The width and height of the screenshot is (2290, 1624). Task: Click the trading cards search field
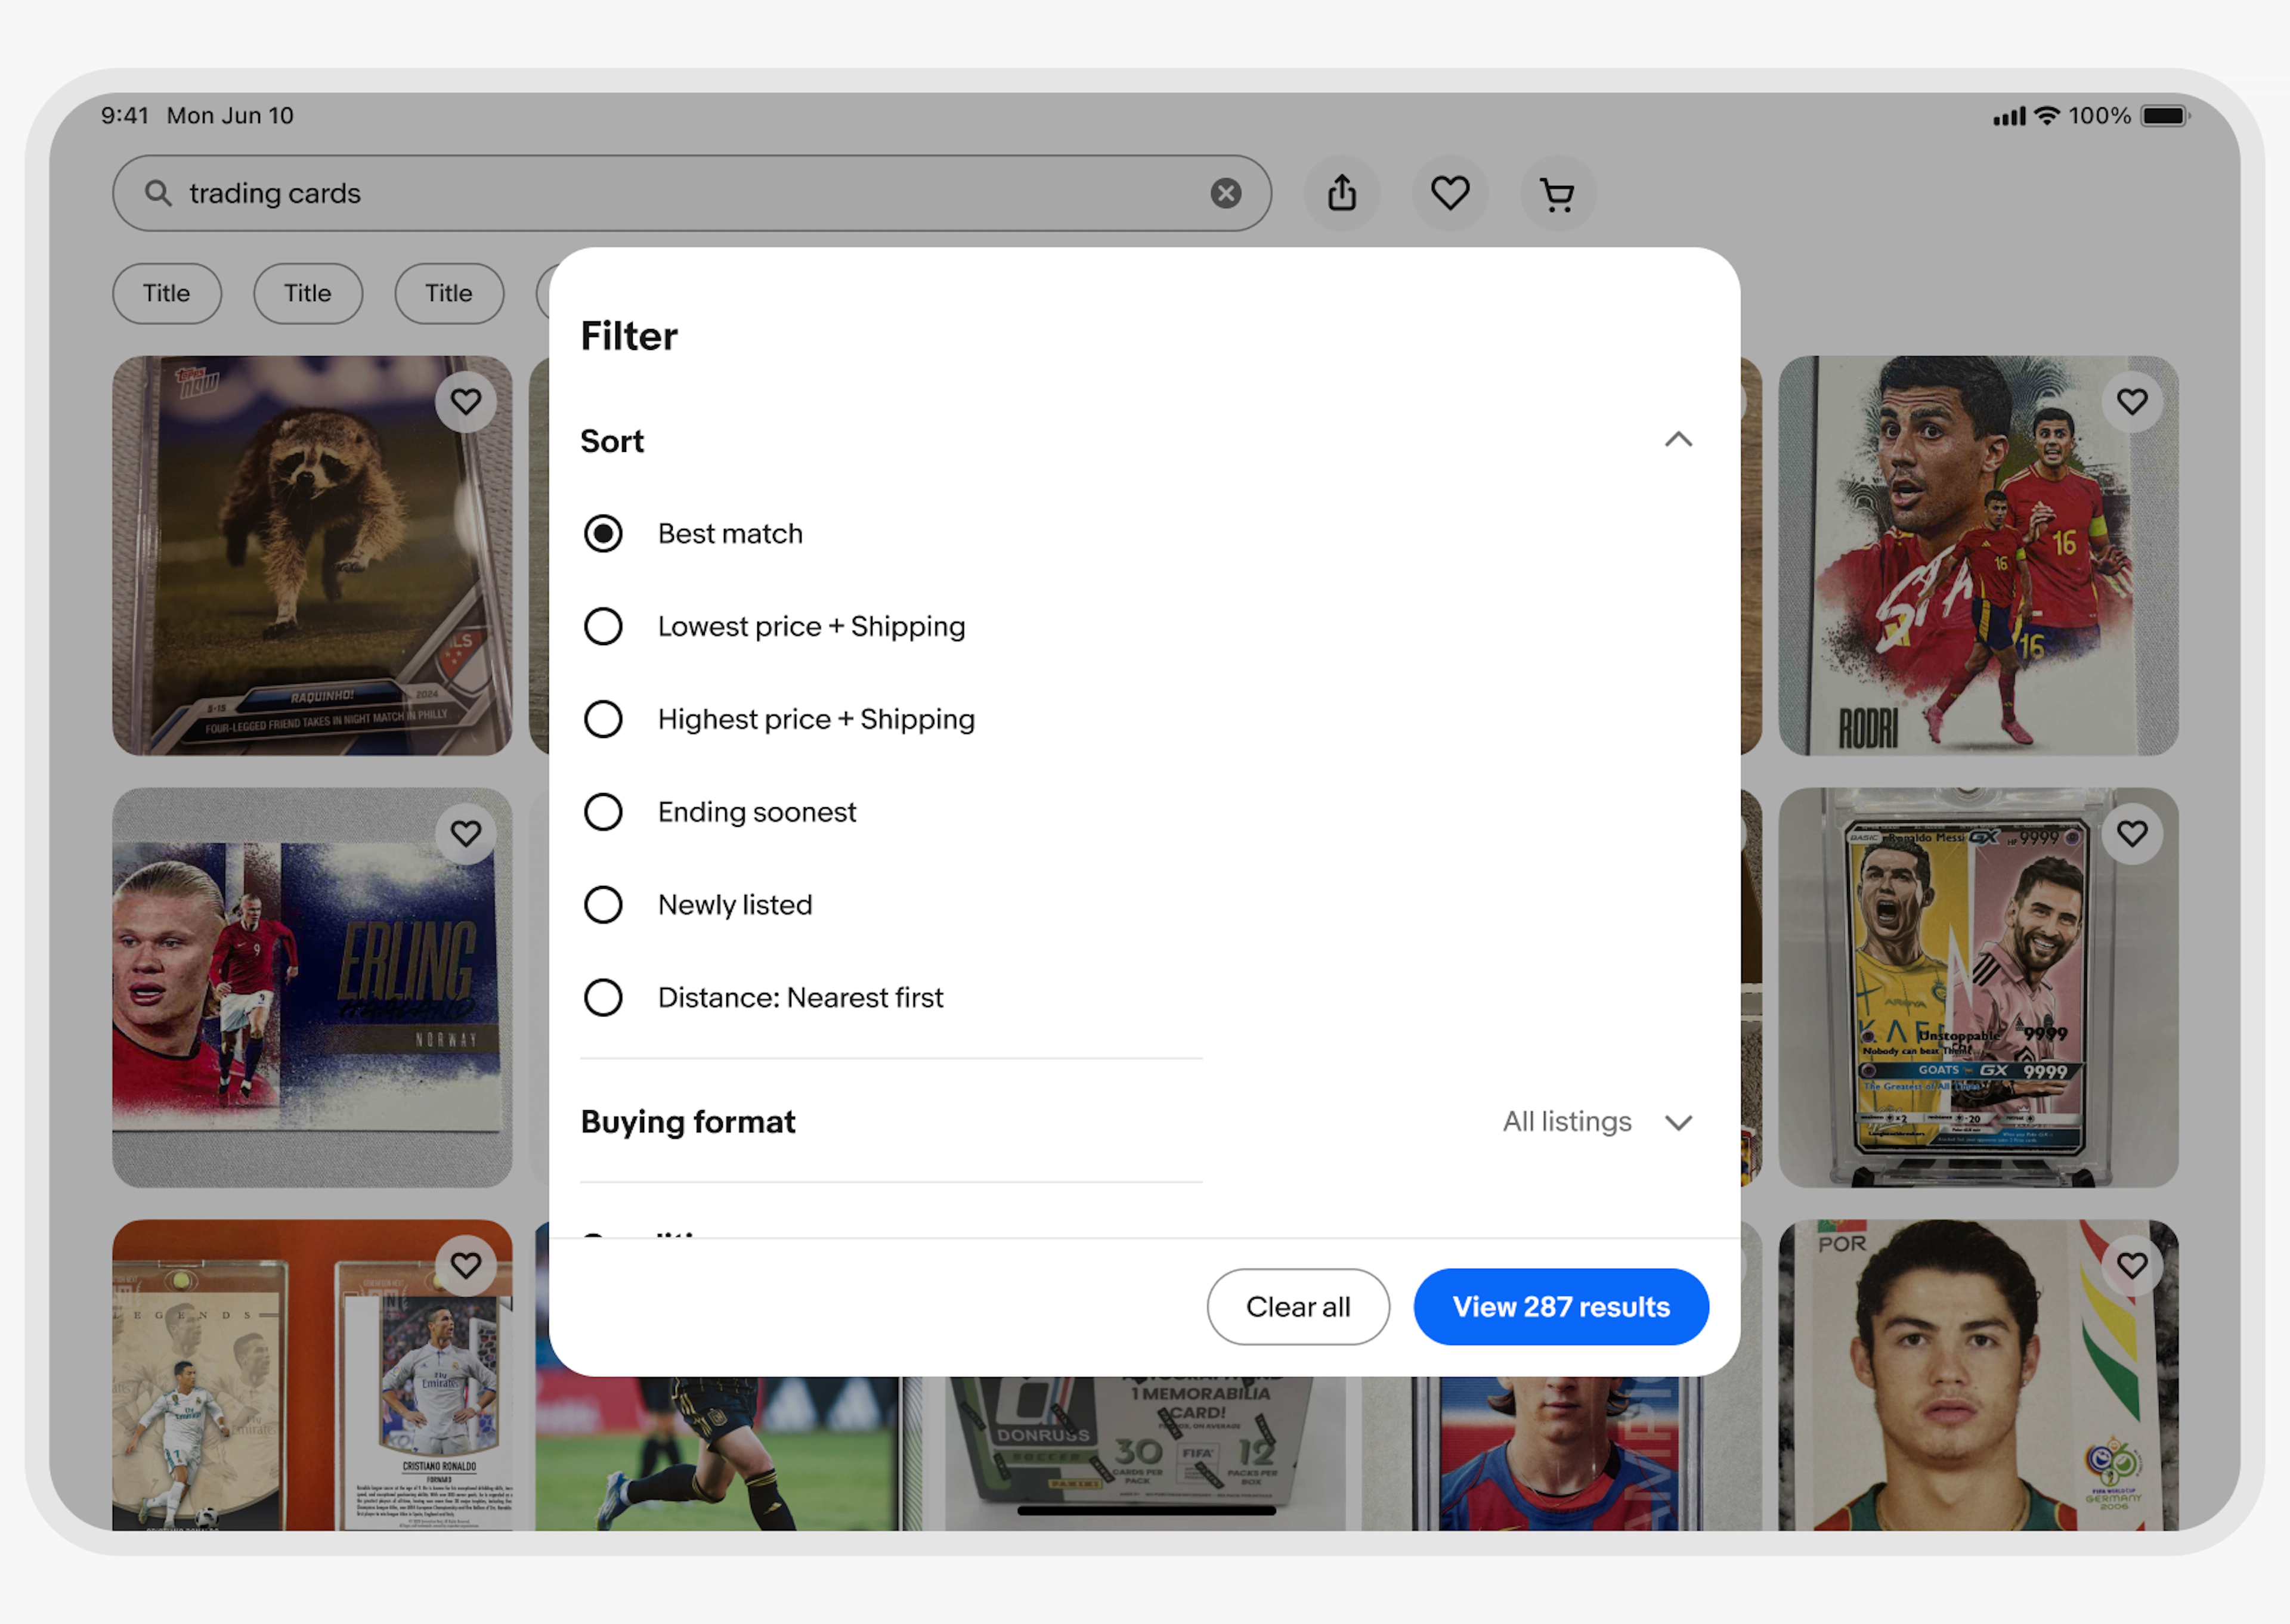(x=692, y=193)
